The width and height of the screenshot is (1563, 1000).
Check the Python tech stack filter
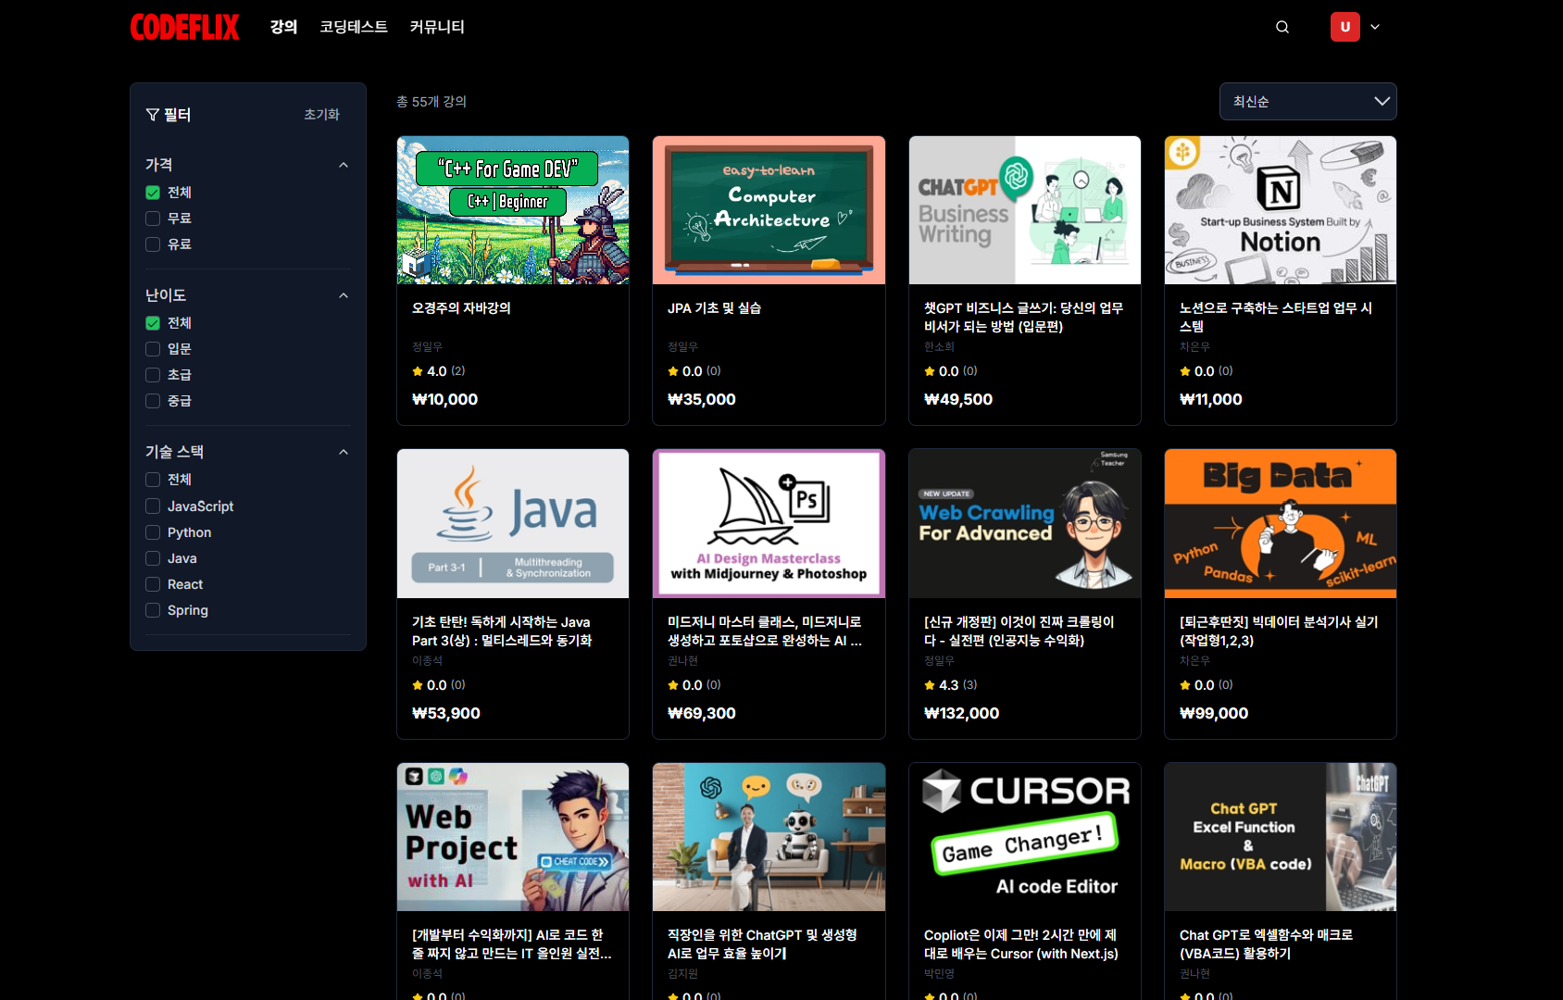click(x=153, y=532)
